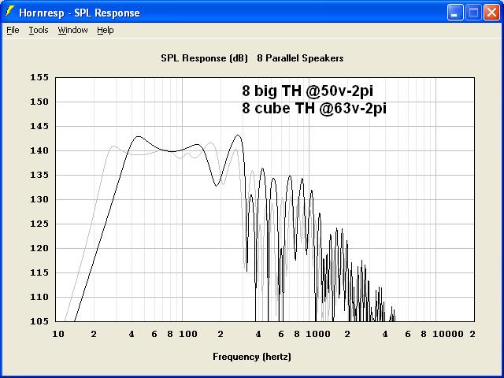The image size is (504, 378).
Task: Click the 10 label on frequency axis
Action: (58, 334)
